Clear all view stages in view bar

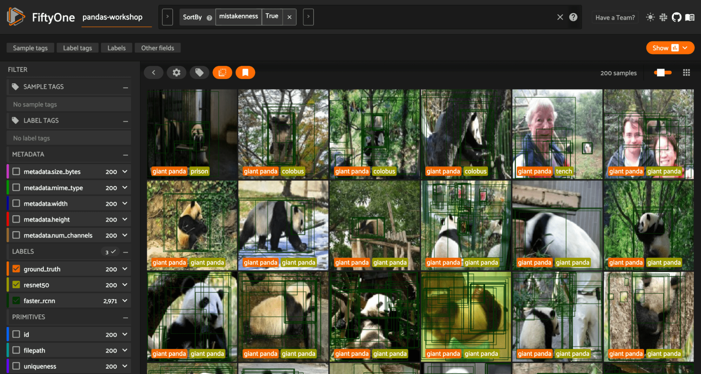(x=560, y=17)
